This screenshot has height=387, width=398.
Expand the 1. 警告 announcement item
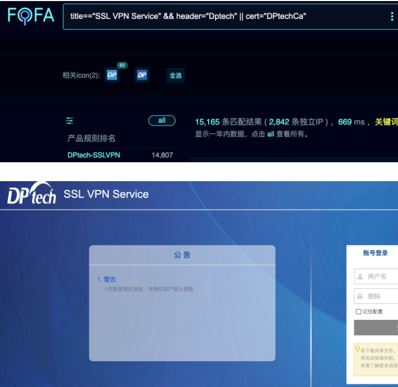(x=107, y=279)
